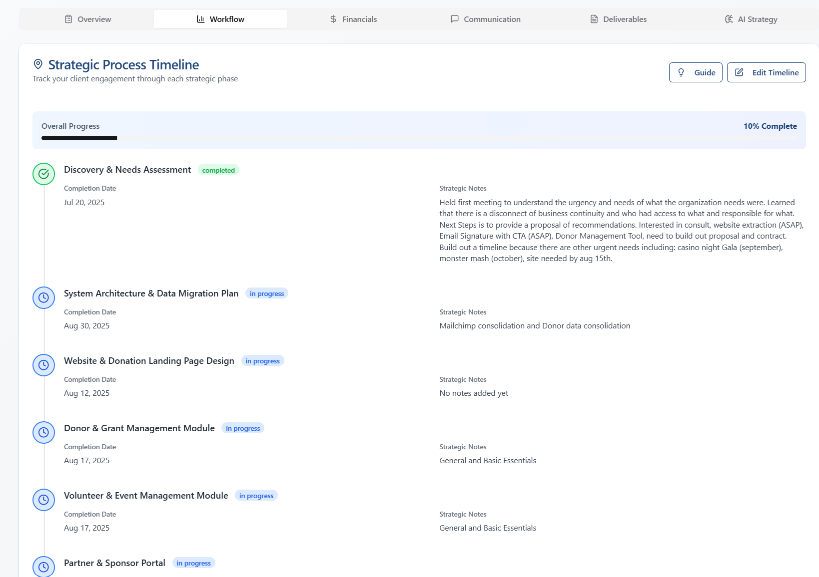Click the 'Volunteer & Event Management Module' title
This screenshot has height=577, width=819.
click(146, 496)
